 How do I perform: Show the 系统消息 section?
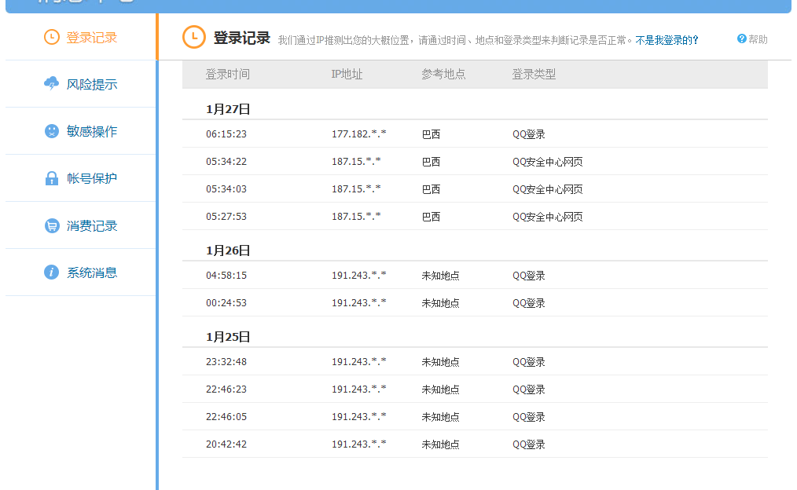81,272
